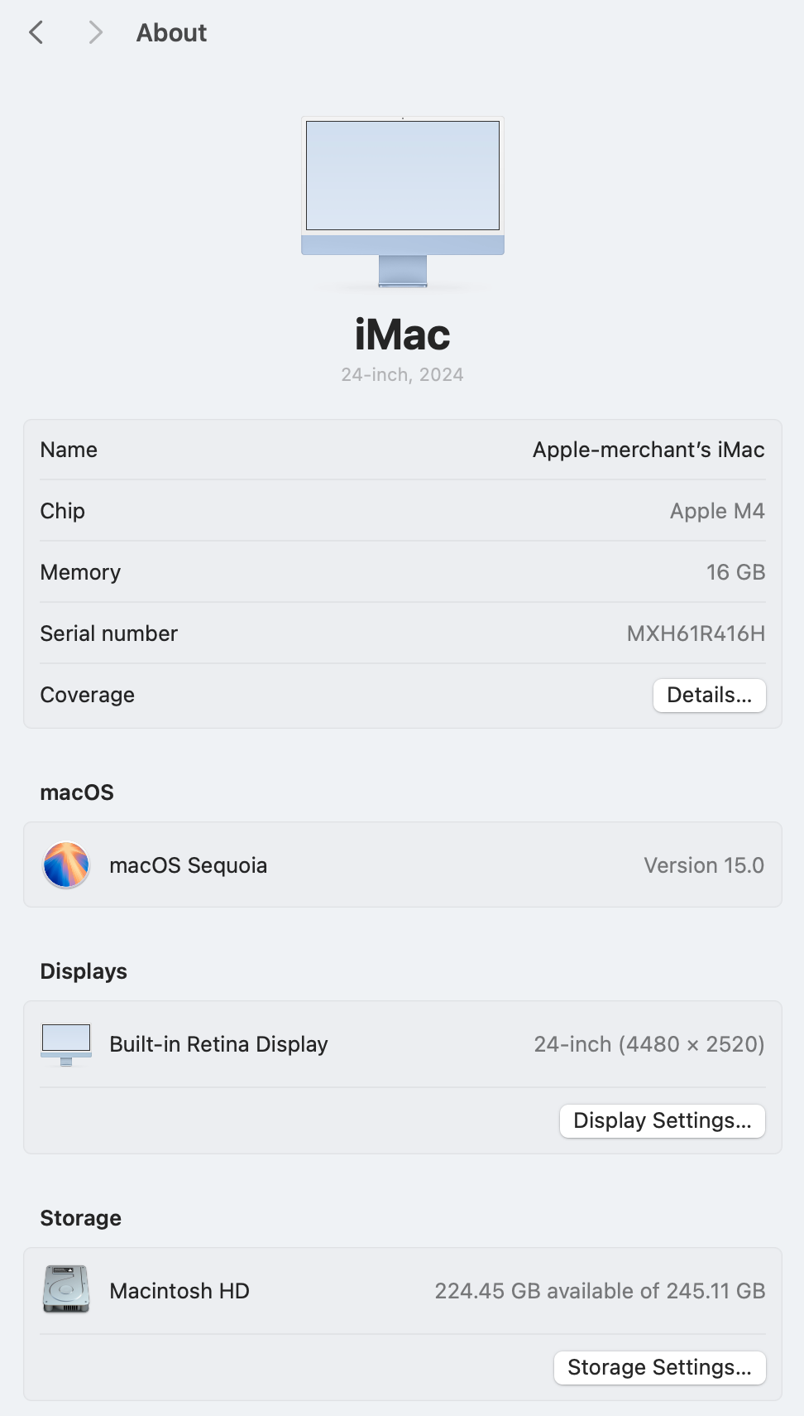Click the available storage text

(600, 1291)
